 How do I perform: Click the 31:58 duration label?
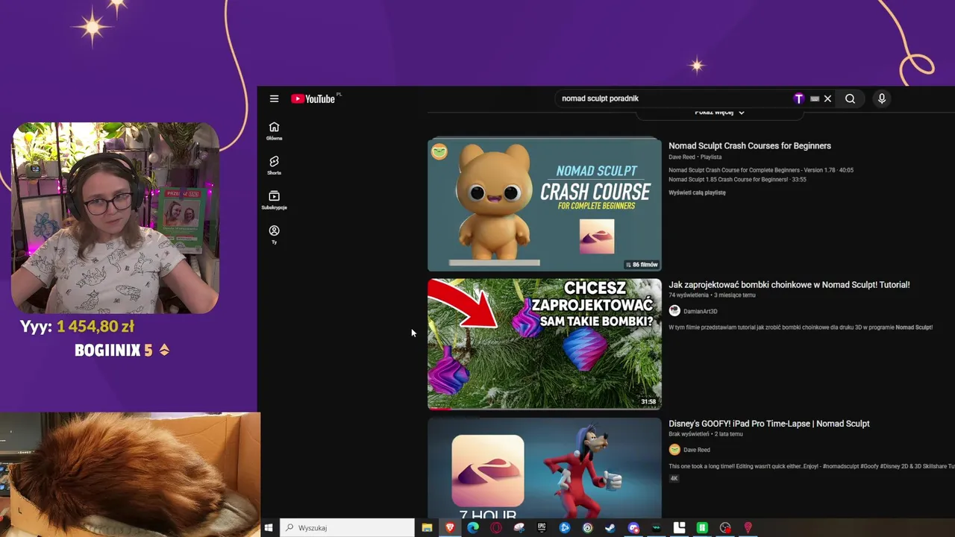click(x=648, y=402)
